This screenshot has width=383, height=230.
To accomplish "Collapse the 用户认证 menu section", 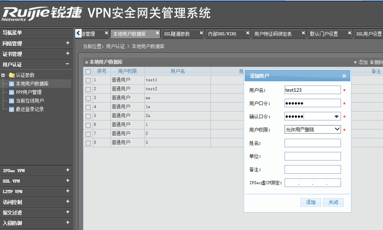I will (x=67, y=64).
